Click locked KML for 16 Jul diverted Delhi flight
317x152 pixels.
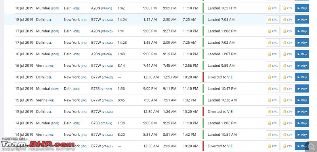coord(273,77)
